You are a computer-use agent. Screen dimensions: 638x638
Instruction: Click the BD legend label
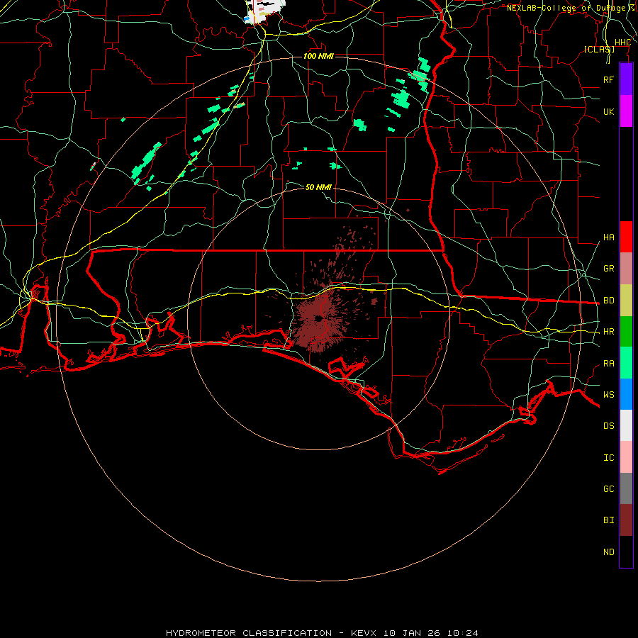pyautogui.click(x=608, y=301)
